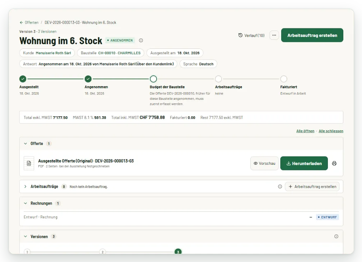Click the Herunterladen download button
Image resolution: width=362 pixels, height=262 pixels.
click(x=304, y=163)
